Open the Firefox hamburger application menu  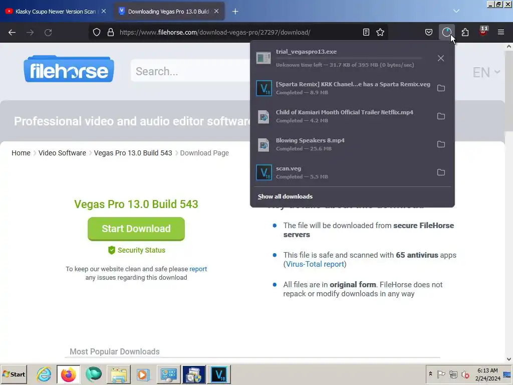coord(501,32)
